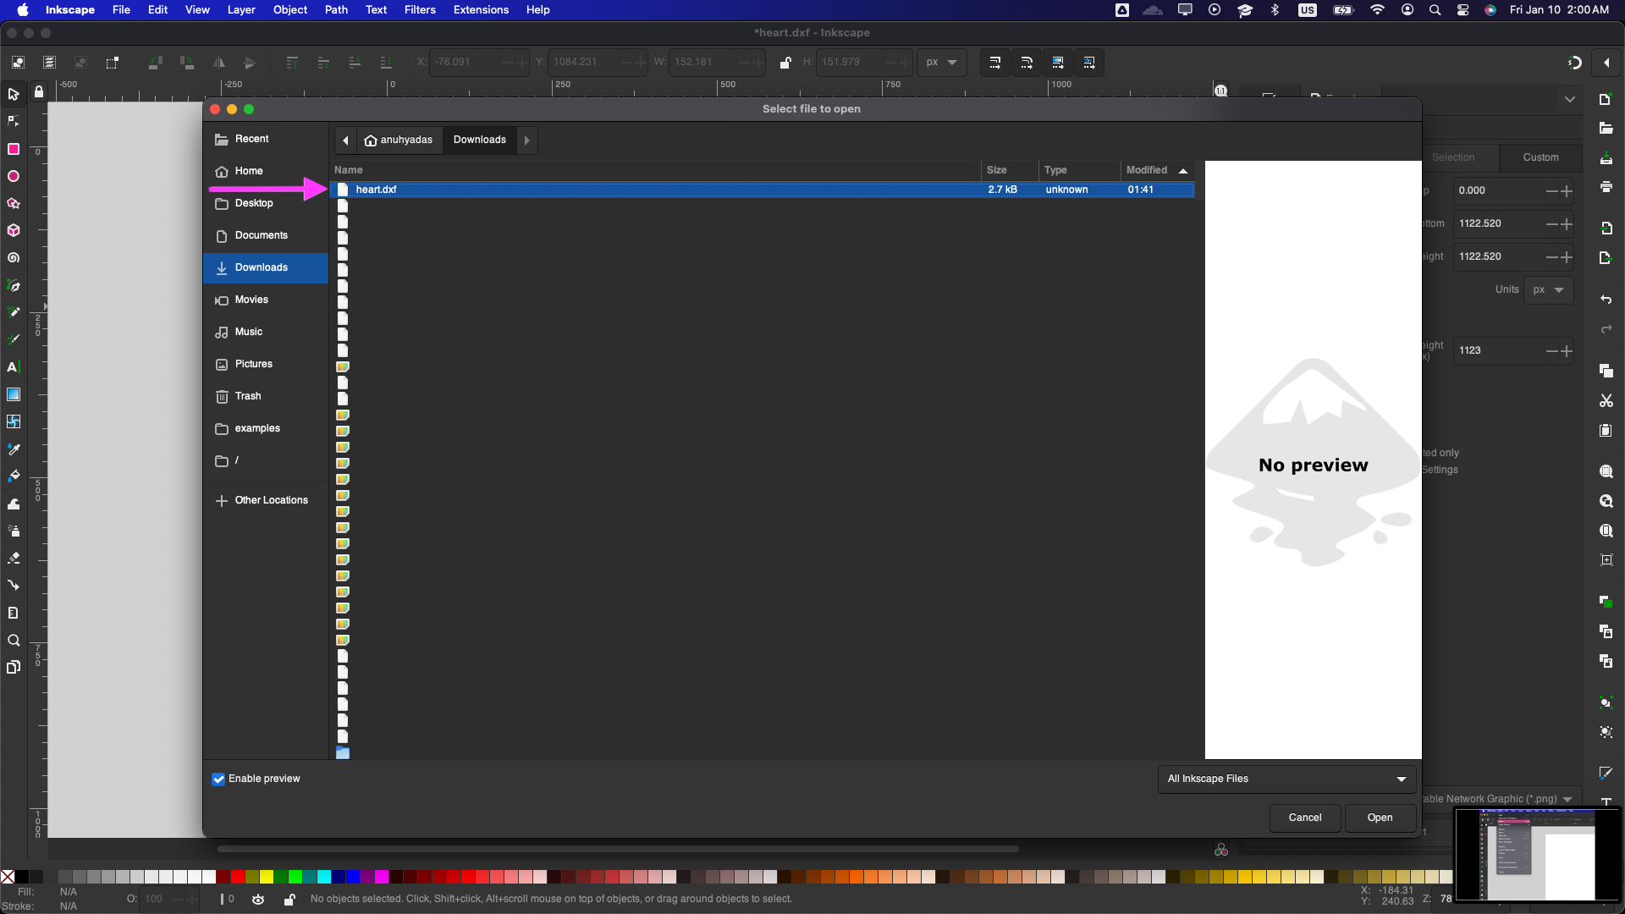Click the Import icon in commands bar
This screenshot has width=1625, height=914.
(x=1606, y=228)
